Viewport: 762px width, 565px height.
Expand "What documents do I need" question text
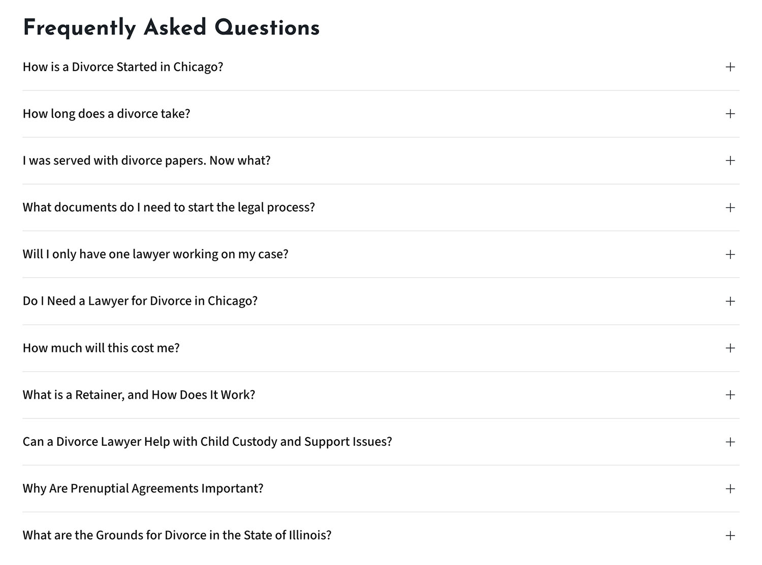[169, 207]
